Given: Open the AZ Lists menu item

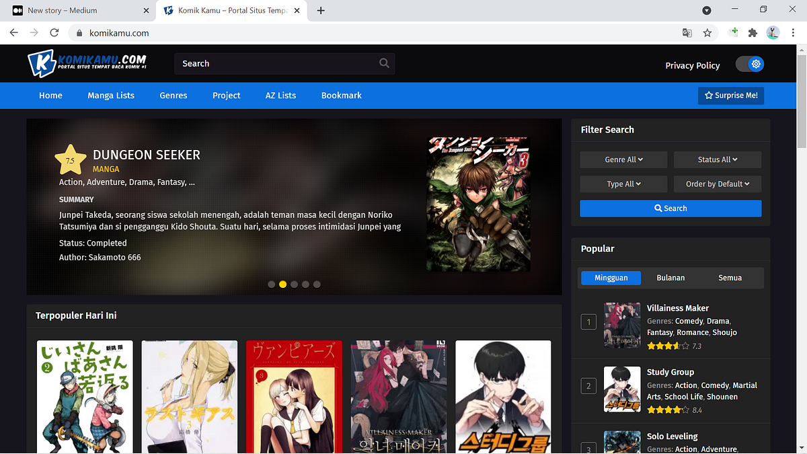Looking at the screenshot, I should pos(280,96).
